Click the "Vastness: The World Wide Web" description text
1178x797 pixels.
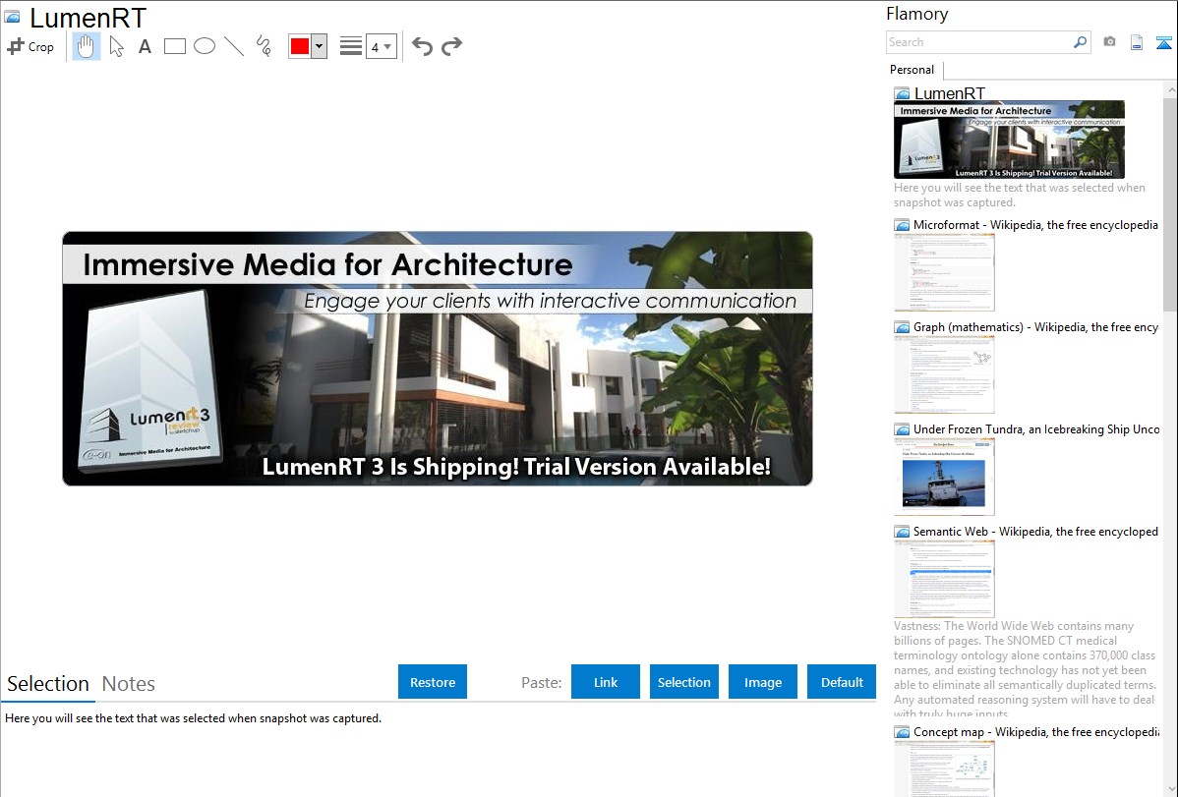[1025, 669]
